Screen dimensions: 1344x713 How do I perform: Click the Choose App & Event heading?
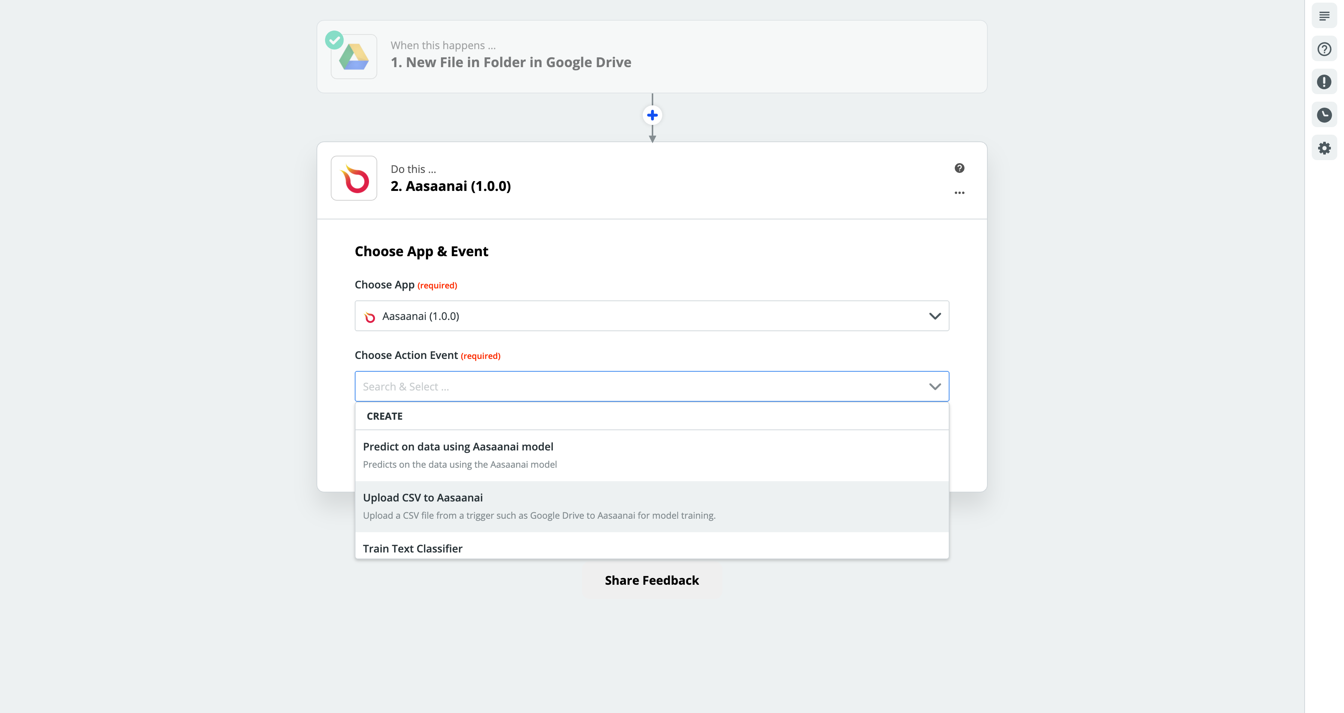[x=421, y=252]
